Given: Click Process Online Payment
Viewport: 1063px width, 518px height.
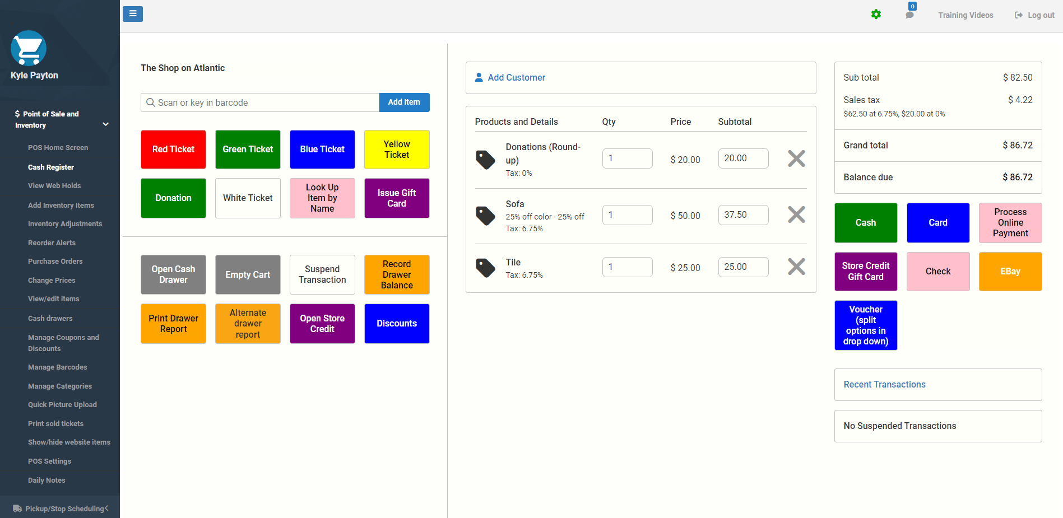Looking at the screenshot, I should [x=1010, y=223].
